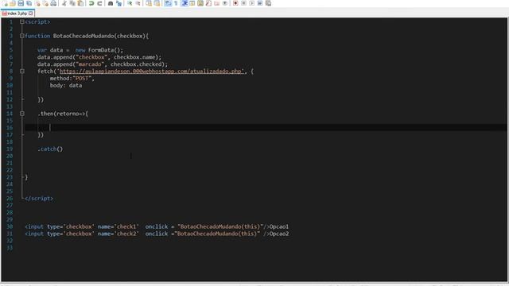Toggle word wrap in toolbar
509x286 pixels.
168,3
